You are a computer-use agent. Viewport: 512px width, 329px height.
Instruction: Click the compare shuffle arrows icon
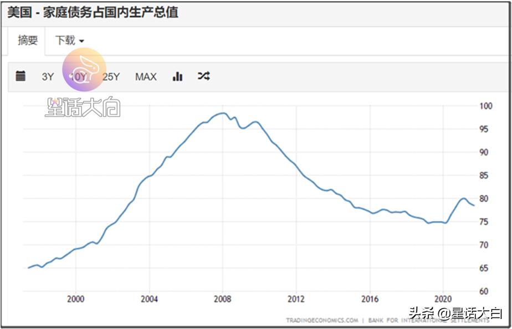tap(204, 76)
